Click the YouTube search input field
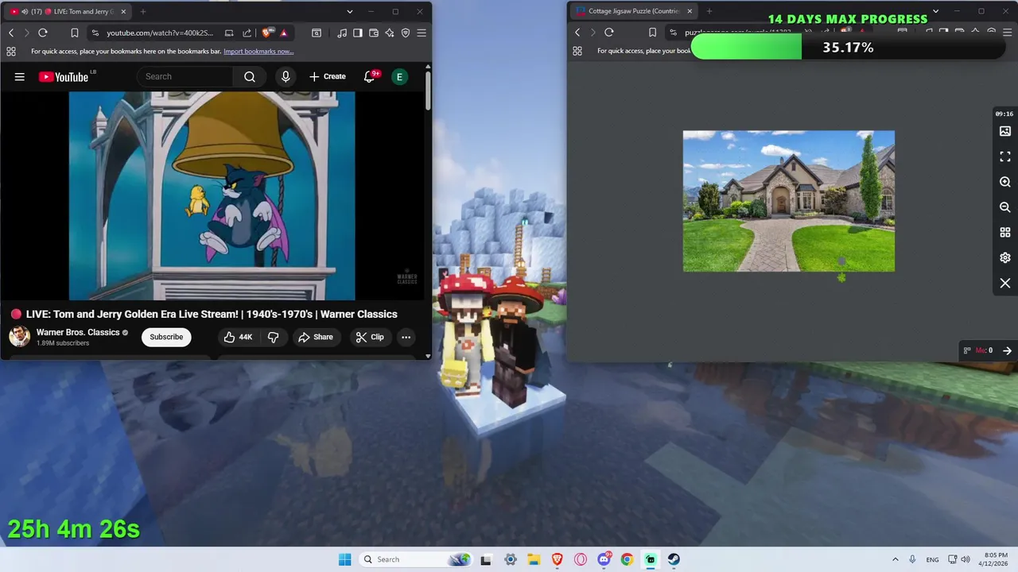 point(185,76)
